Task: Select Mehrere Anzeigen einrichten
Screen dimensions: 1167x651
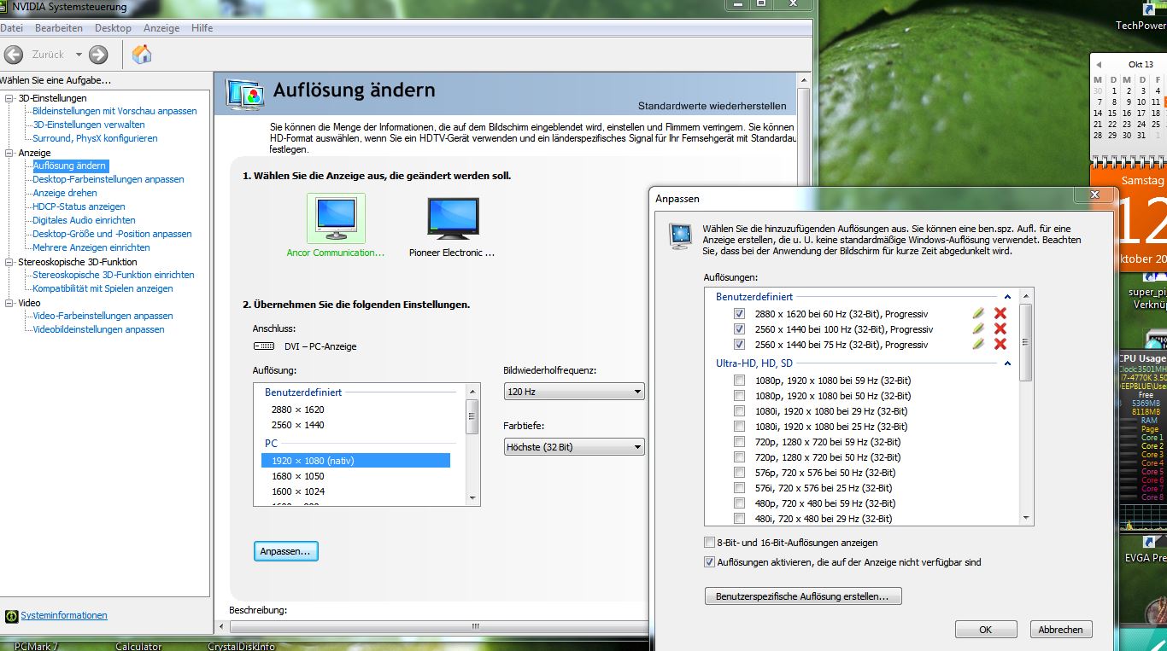Action: coord(91,247)
